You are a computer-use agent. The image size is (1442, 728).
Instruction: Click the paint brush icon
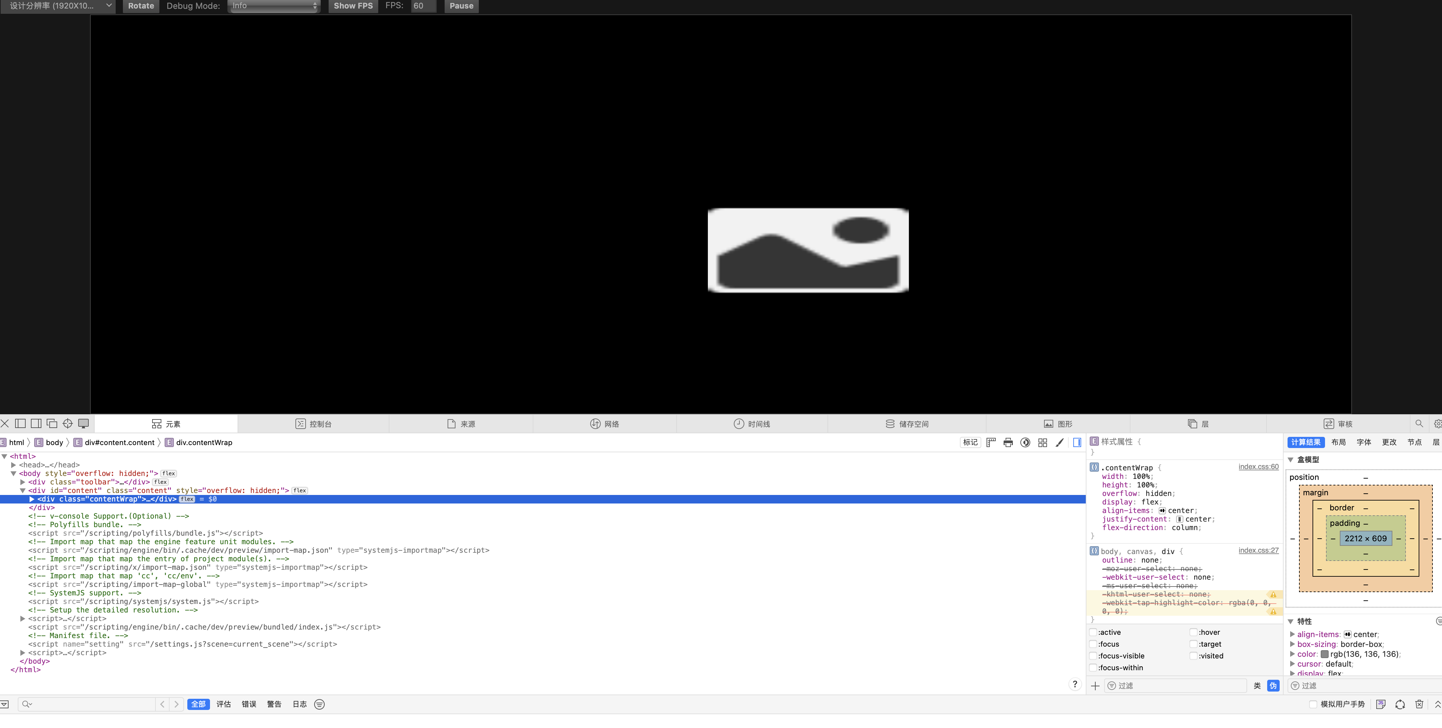click(1059, 442)
